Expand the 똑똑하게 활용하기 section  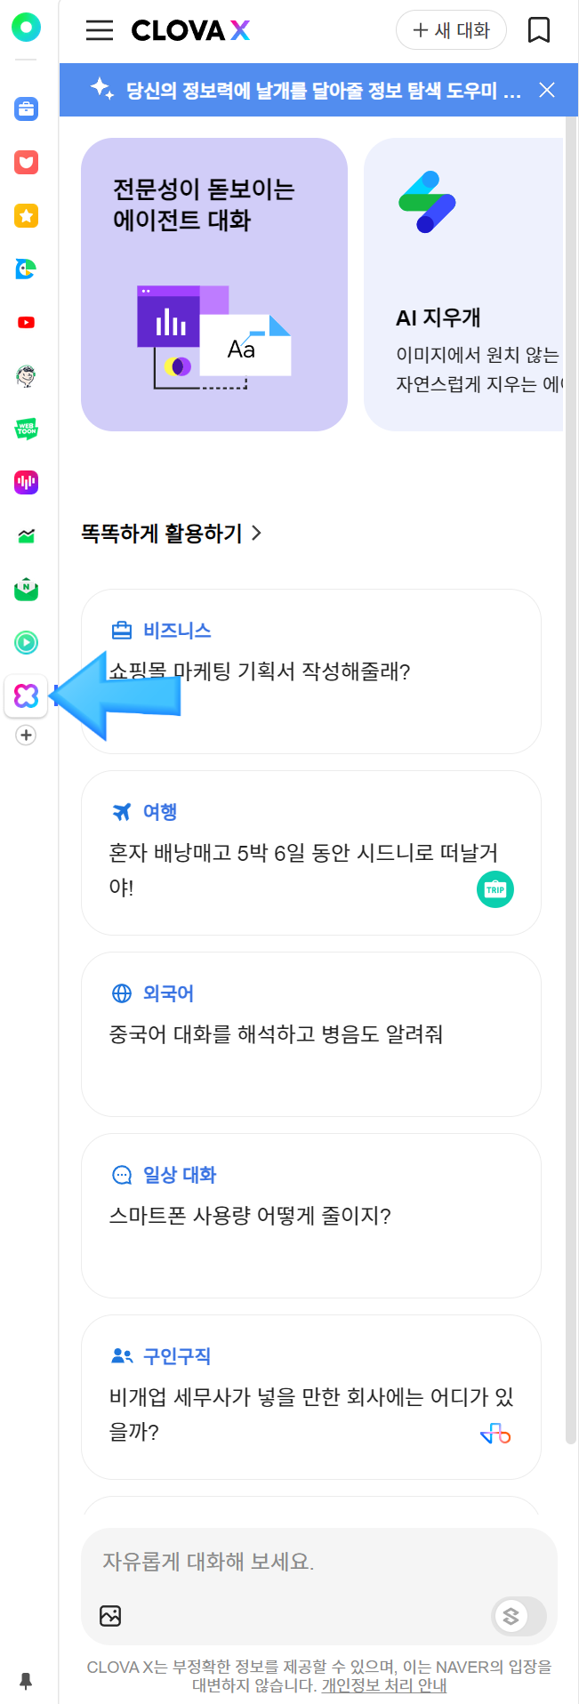(x=172, y=534)
